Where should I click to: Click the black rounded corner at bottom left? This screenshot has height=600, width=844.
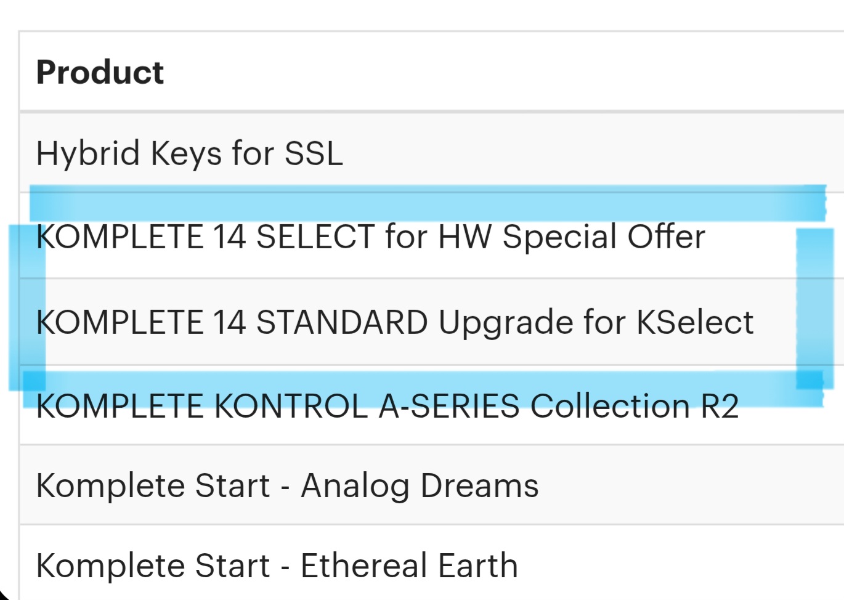tap(5, 593)
